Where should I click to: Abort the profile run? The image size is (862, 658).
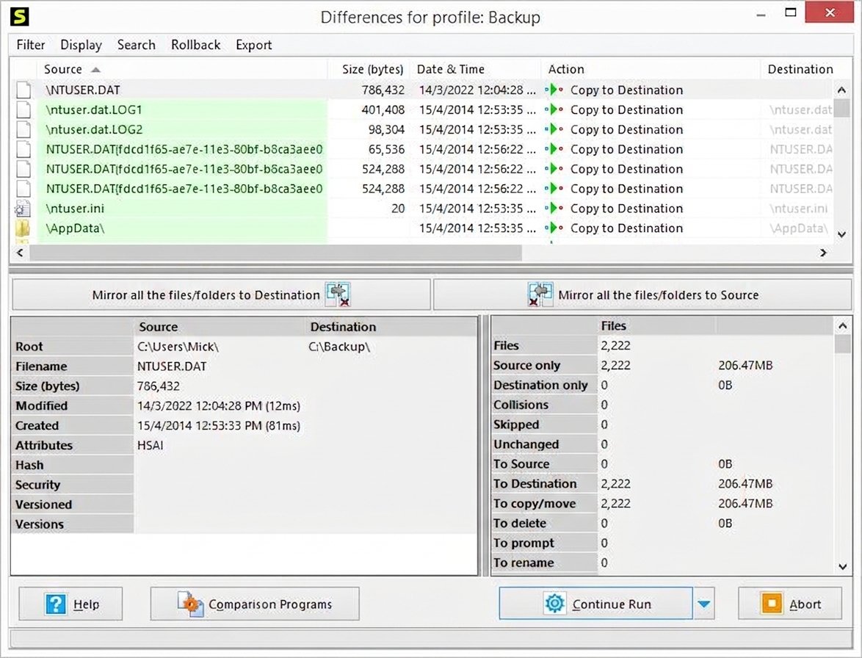point(790,604)
